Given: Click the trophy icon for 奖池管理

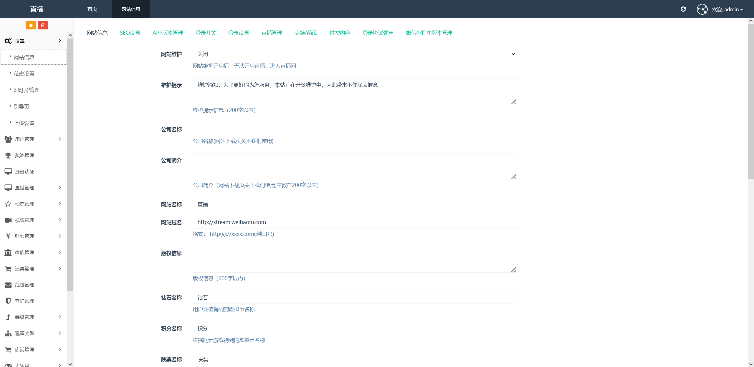Looking at the screenshot, I should tap(8, 155).
